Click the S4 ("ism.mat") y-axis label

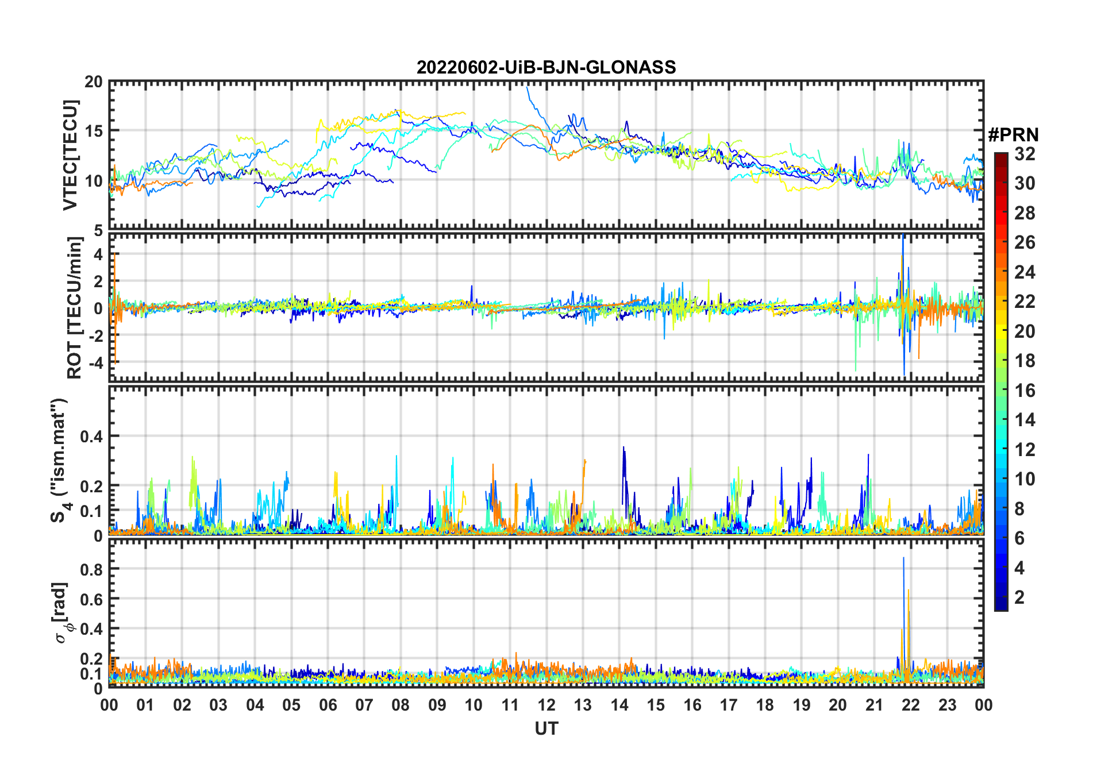[x=60, y=461]
